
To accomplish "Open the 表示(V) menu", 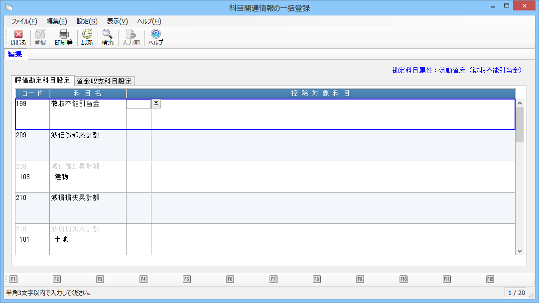I will pyautogui.click(x=117, y=21).
